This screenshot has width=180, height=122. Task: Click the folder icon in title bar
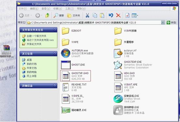coord(19,4)
